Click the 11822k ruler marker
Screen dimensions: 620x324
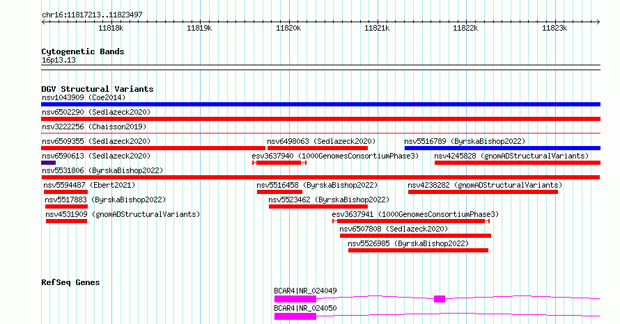click(x=465, y=28)
